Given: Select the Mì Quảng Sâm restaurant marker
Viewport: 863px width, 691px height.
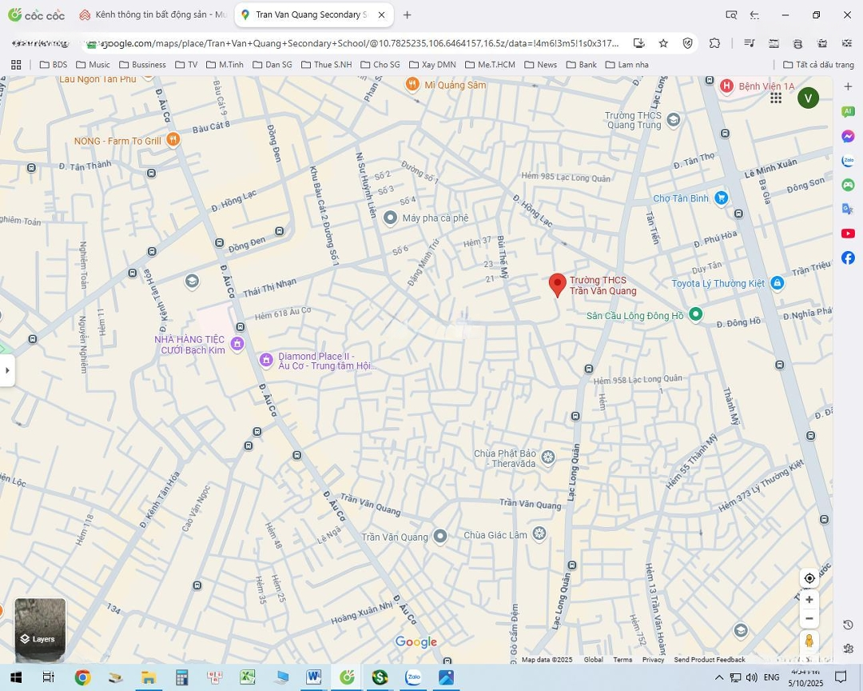Looking at the screenshot, I should [412, 84].
